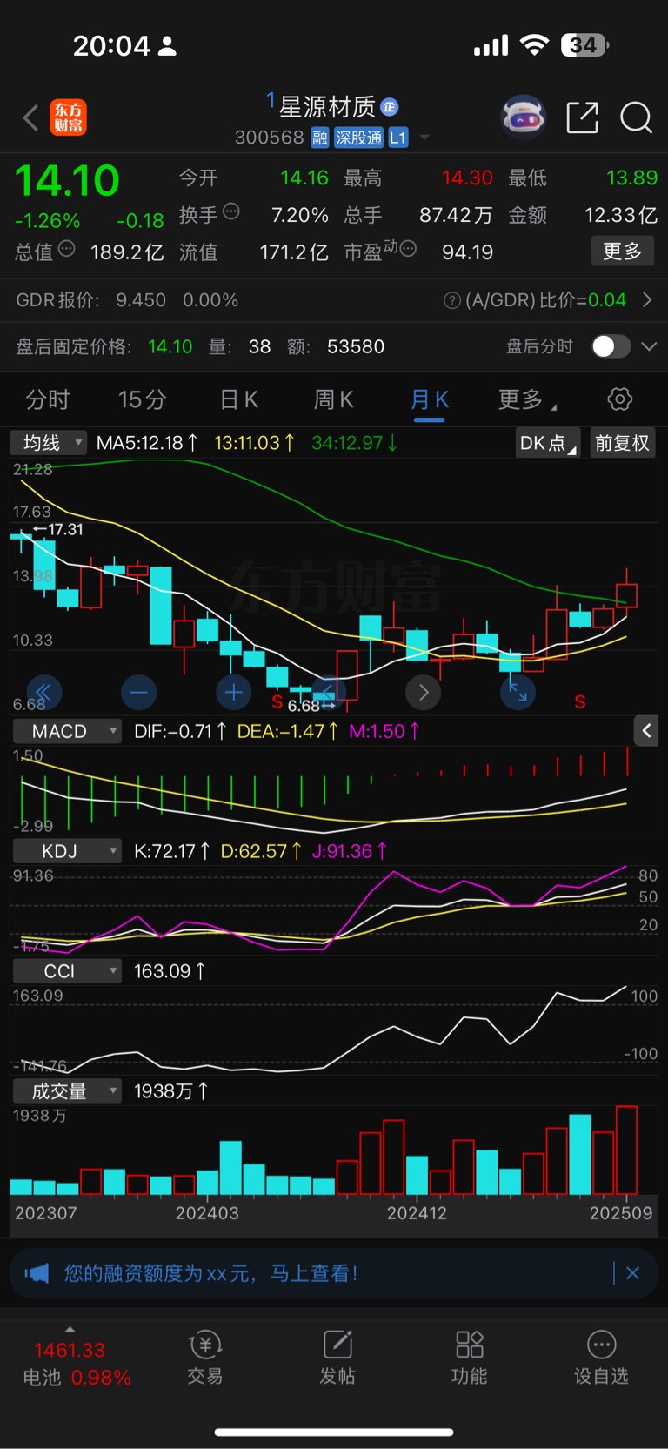This screenshot has height=1449, width=668.
Task: Tap the info icon beside 换手
Action: point(230,211)
